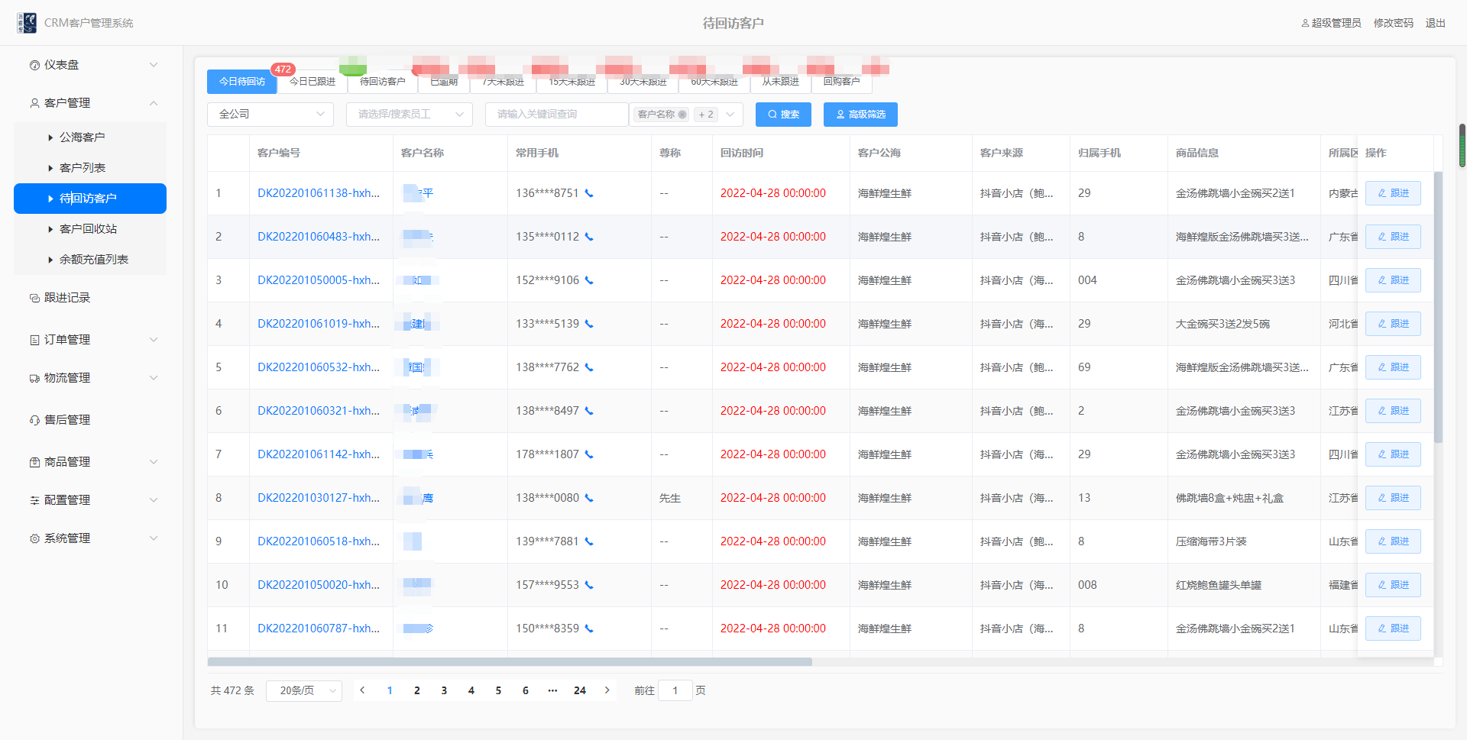Click the 系统管理 gear icon
This screenshot has height=740, width=1467.
(x=34, y=538)
